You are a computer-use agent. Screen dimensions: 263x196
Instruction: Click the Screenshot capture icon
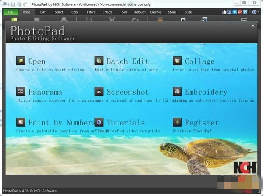pos(99,92)
